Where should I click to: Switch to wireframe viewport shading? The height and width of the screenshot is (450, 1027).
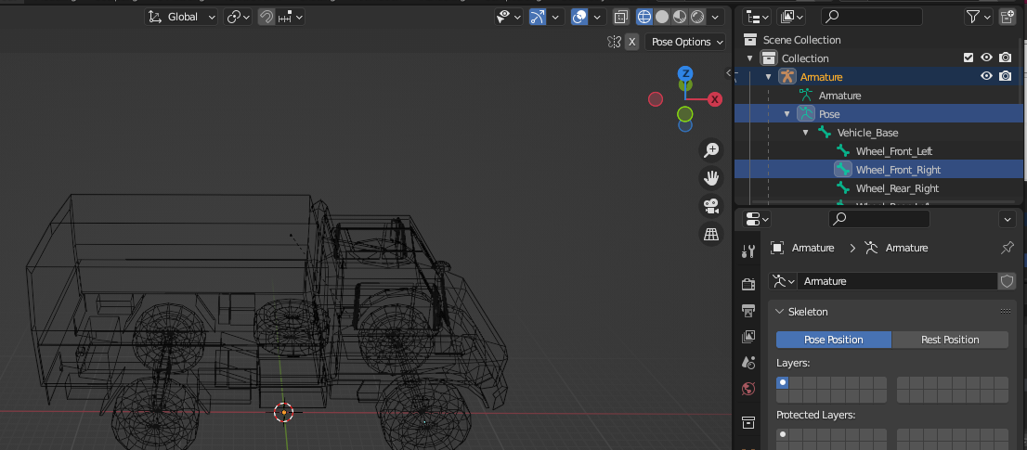click(644, 17)
